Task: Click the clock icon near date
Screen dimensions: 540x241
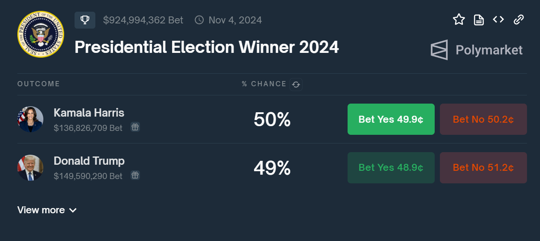Action: coord(199,20)
